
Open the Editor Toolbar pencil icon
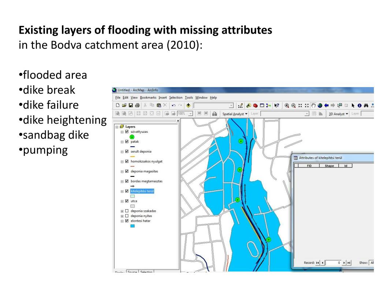coord(240,105)
